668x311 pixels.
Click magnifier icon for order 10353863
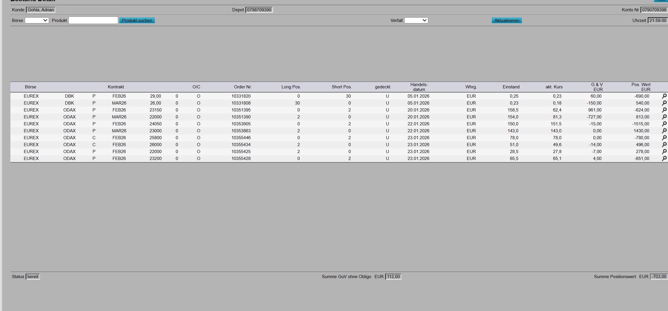coord(664,131)
